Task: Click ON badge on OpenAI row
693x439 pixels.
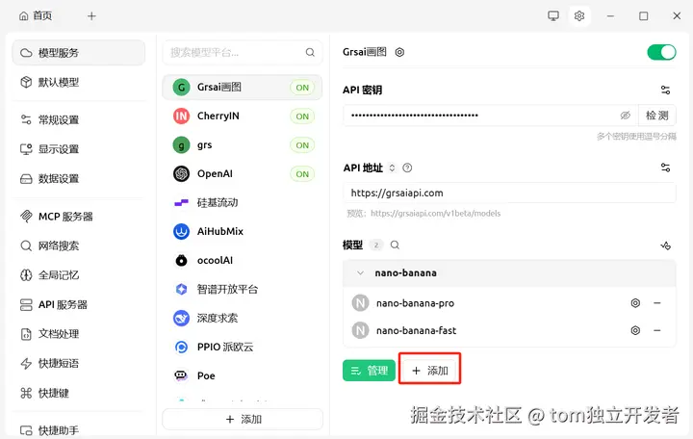Action: click(302, 174)
